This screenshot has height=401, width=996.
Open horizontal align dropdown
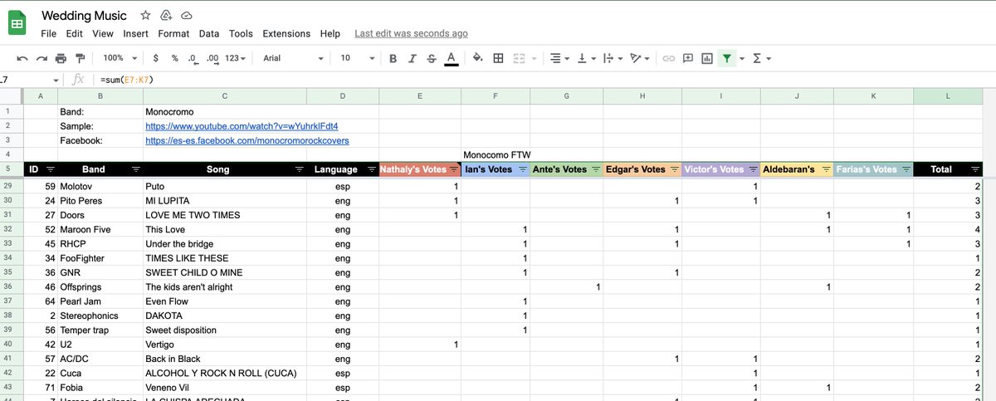pos(560,58)
